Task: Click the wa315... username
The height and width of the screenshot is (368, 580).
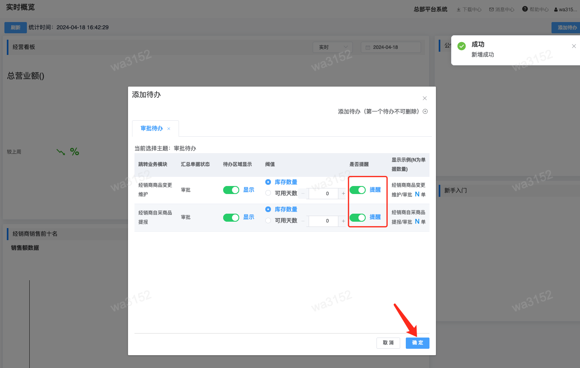Action: [568, 10]
